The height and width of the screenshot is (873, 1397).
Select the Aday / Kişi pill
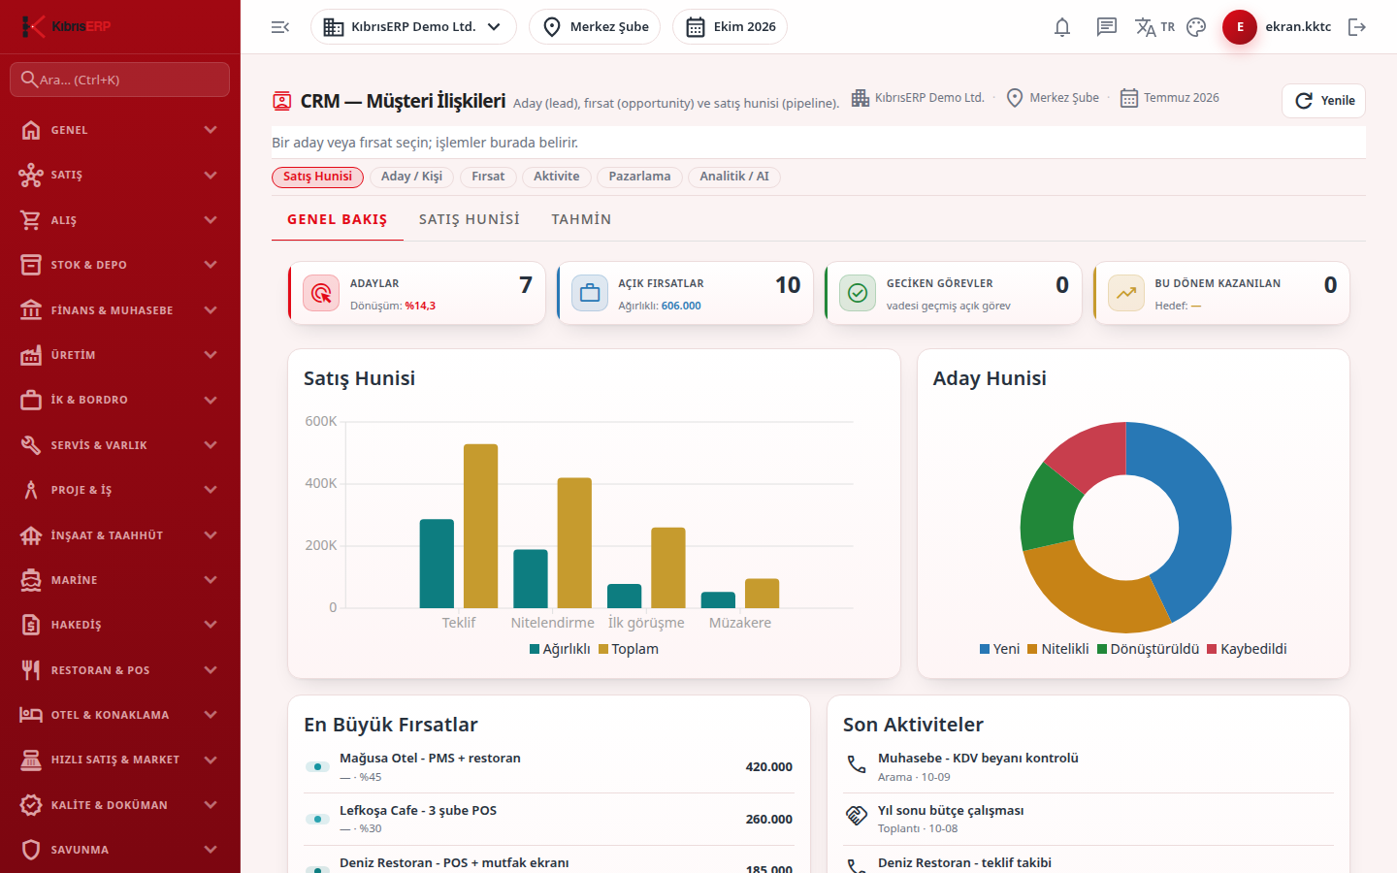[411, 177]
